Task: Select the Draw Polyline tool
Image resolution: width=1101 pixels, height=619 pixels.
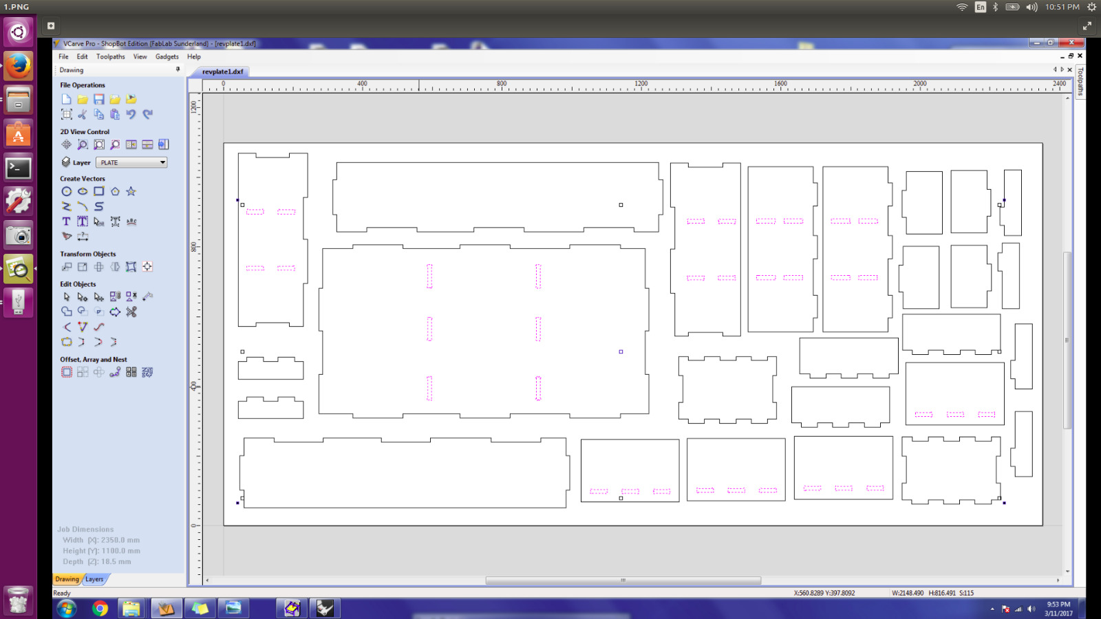Action: pos(66,206)
